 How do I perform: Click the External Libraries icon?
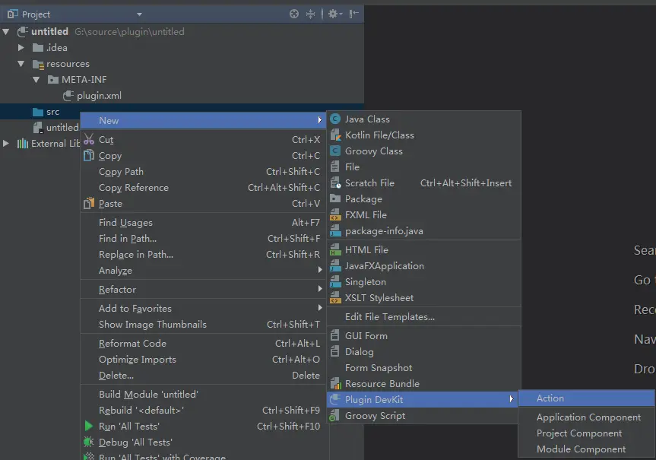(x=23, y=144)
